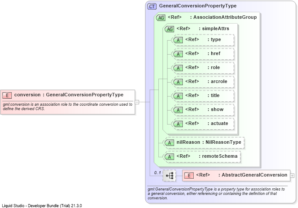Expand the AbstractGeneralConversion element
The width and height of the screenshot is (298, 208).
click(x=292, y=176)
